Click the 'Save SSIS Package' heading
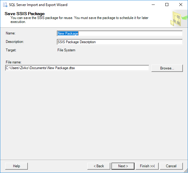Viewport: 188px width, 173px height. (x=24, y=14)
